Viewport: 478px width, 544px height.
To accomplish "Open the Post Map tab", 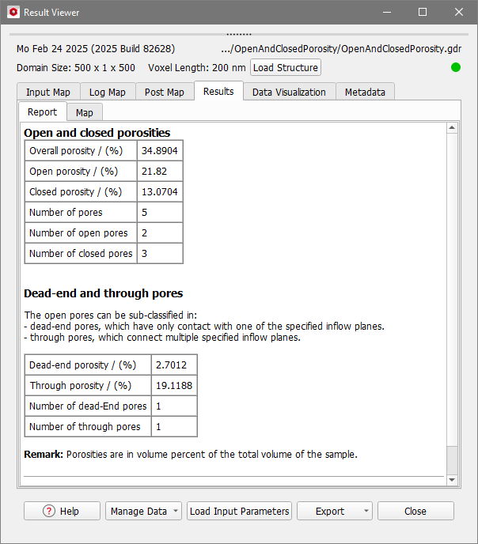I will [x=165, y=92].
